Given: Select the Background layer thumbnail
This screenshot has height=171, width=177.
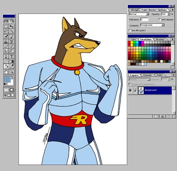Looking at the screenshot, I should click(141, 90).
